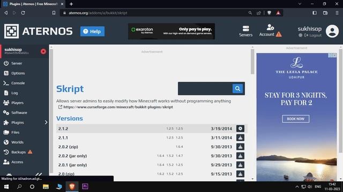Show hidden system tray icons
The image size is (343, 192).
tap(297, 187)
